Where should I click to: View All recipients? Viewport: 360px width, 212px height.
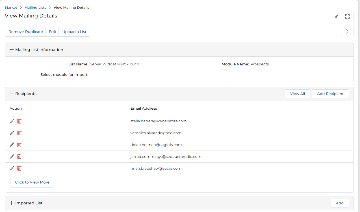pos(298,94)
